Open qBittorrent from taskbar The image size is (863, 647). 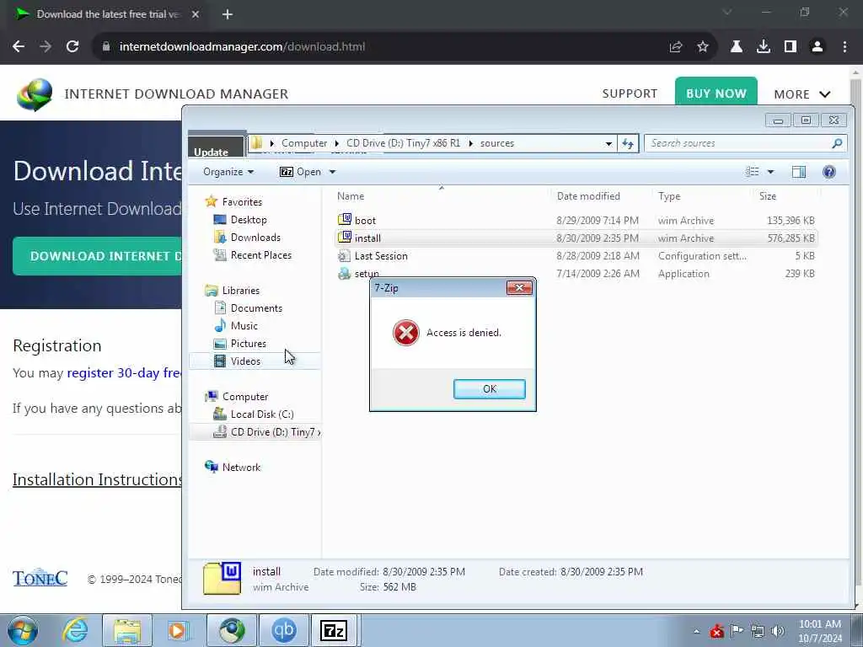pyautogui.click(x=284, y=630)
